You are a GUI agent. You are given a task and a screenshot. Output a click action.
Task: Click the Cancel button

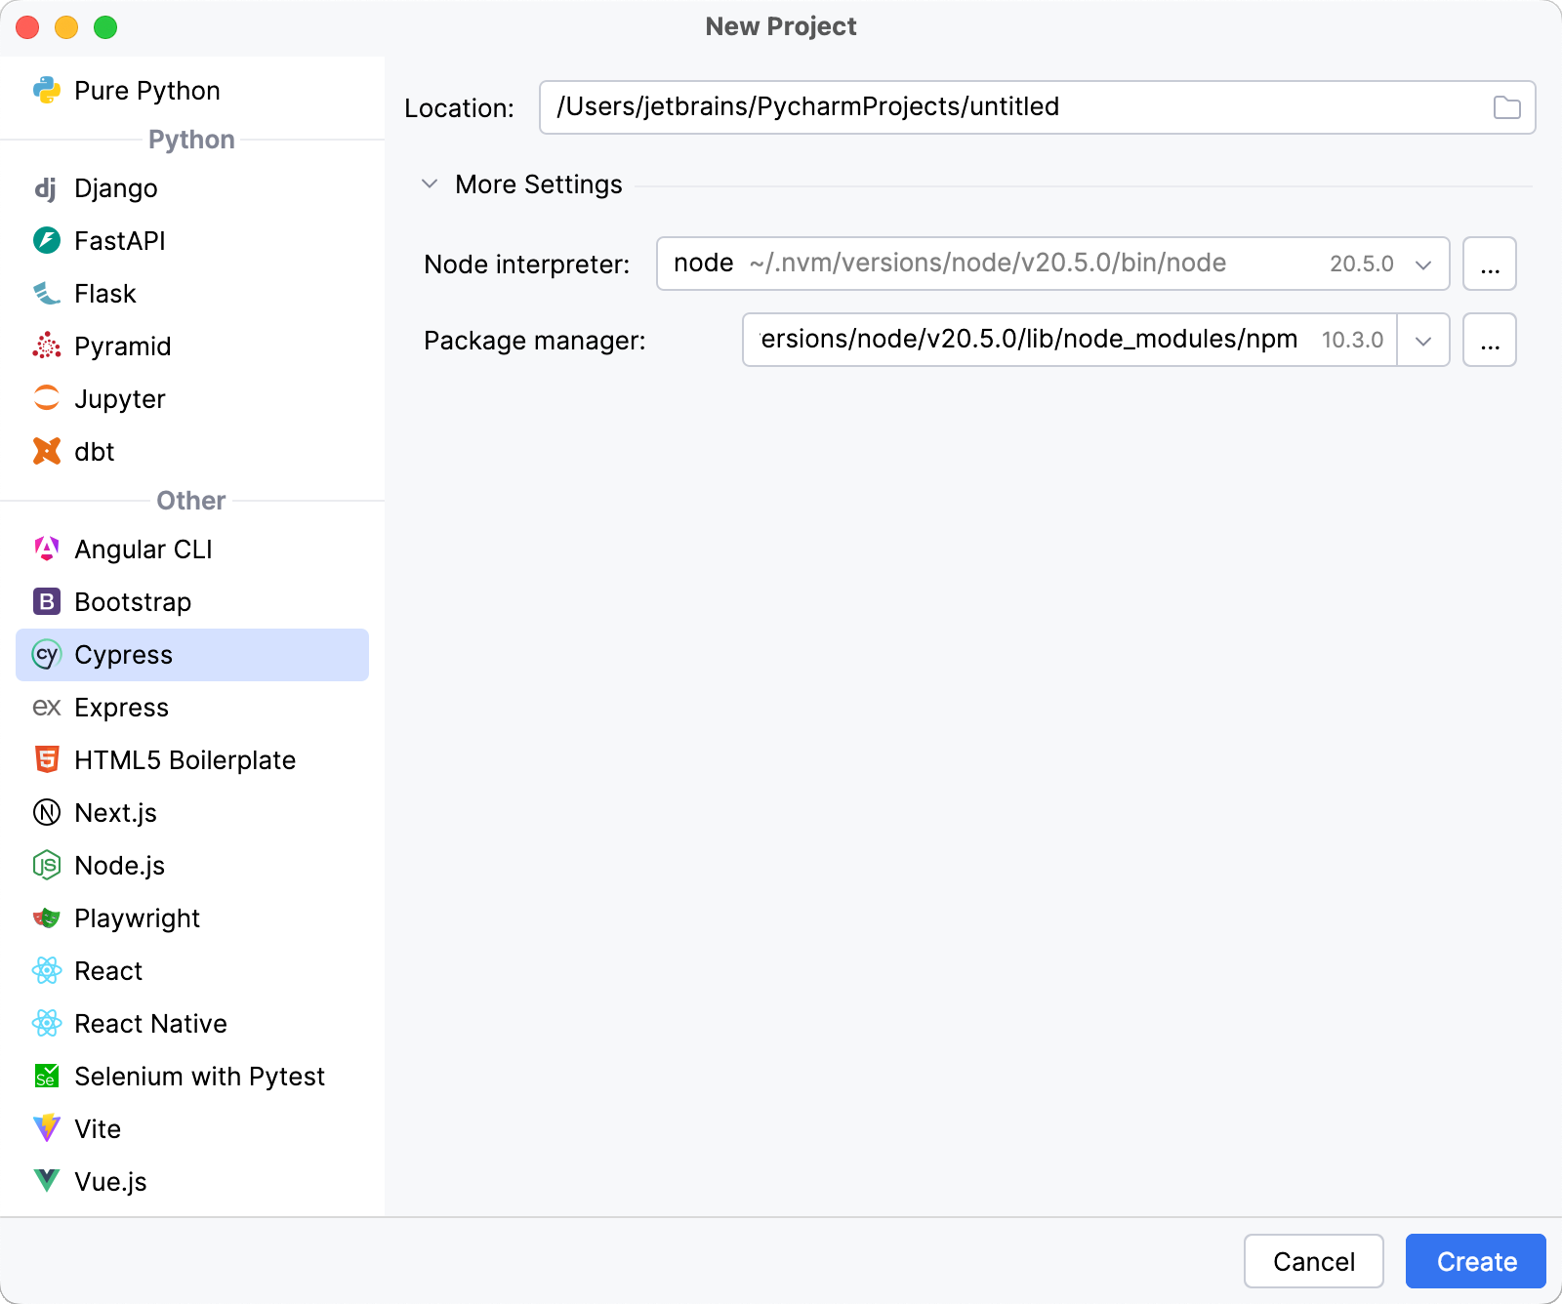click(1313, 1261)
